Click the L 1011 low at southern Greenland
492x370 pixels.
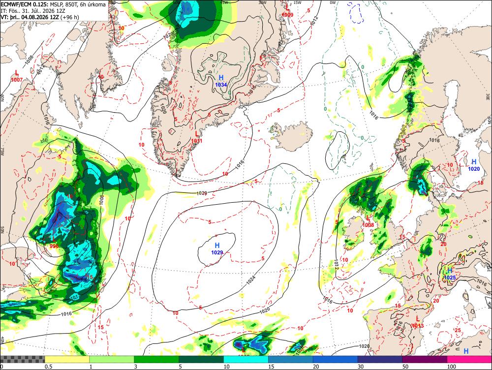[197, 137]
